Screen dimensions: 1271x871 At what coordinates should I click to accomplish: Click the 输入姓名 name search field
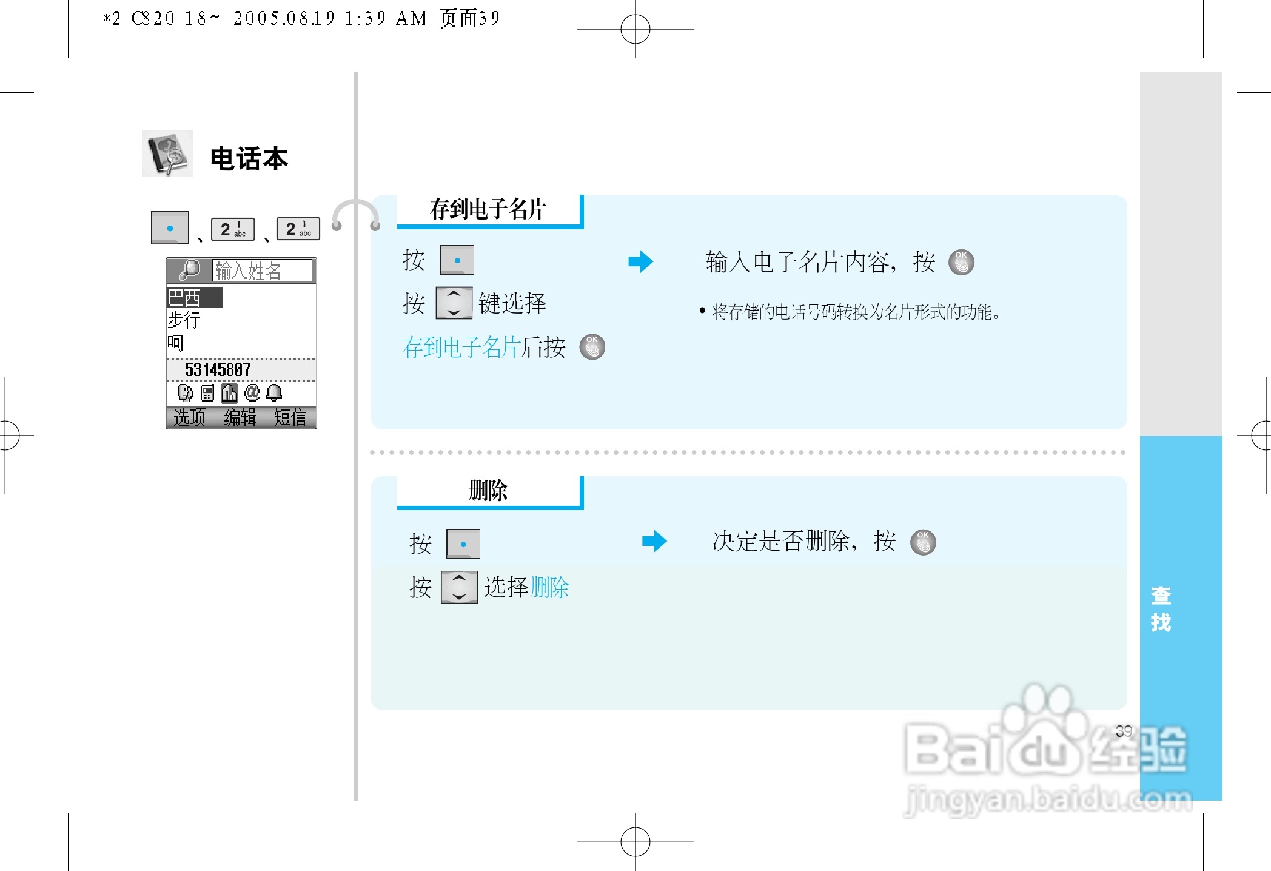click(262, 271)
